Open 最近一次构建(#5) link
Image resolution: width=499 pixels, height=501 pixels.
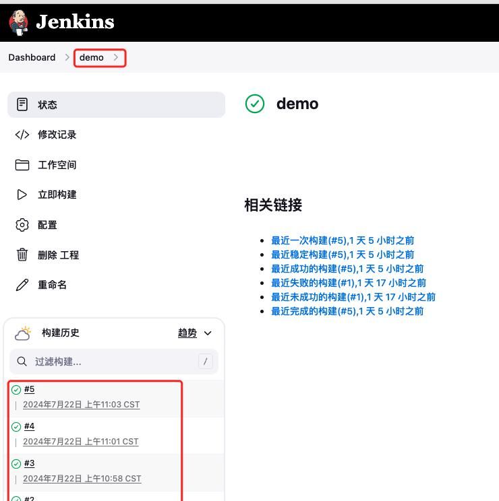point(343,240)
